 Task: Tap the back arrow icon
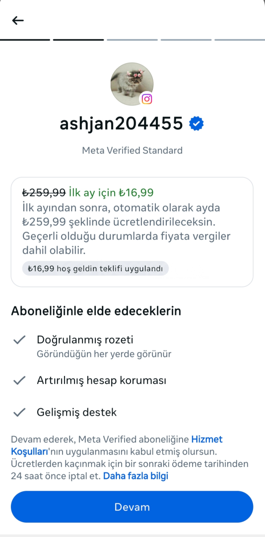(x=18, y=20)
